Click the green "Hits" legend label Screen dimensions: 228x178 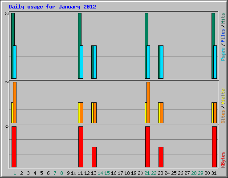[x=223, y=18]
